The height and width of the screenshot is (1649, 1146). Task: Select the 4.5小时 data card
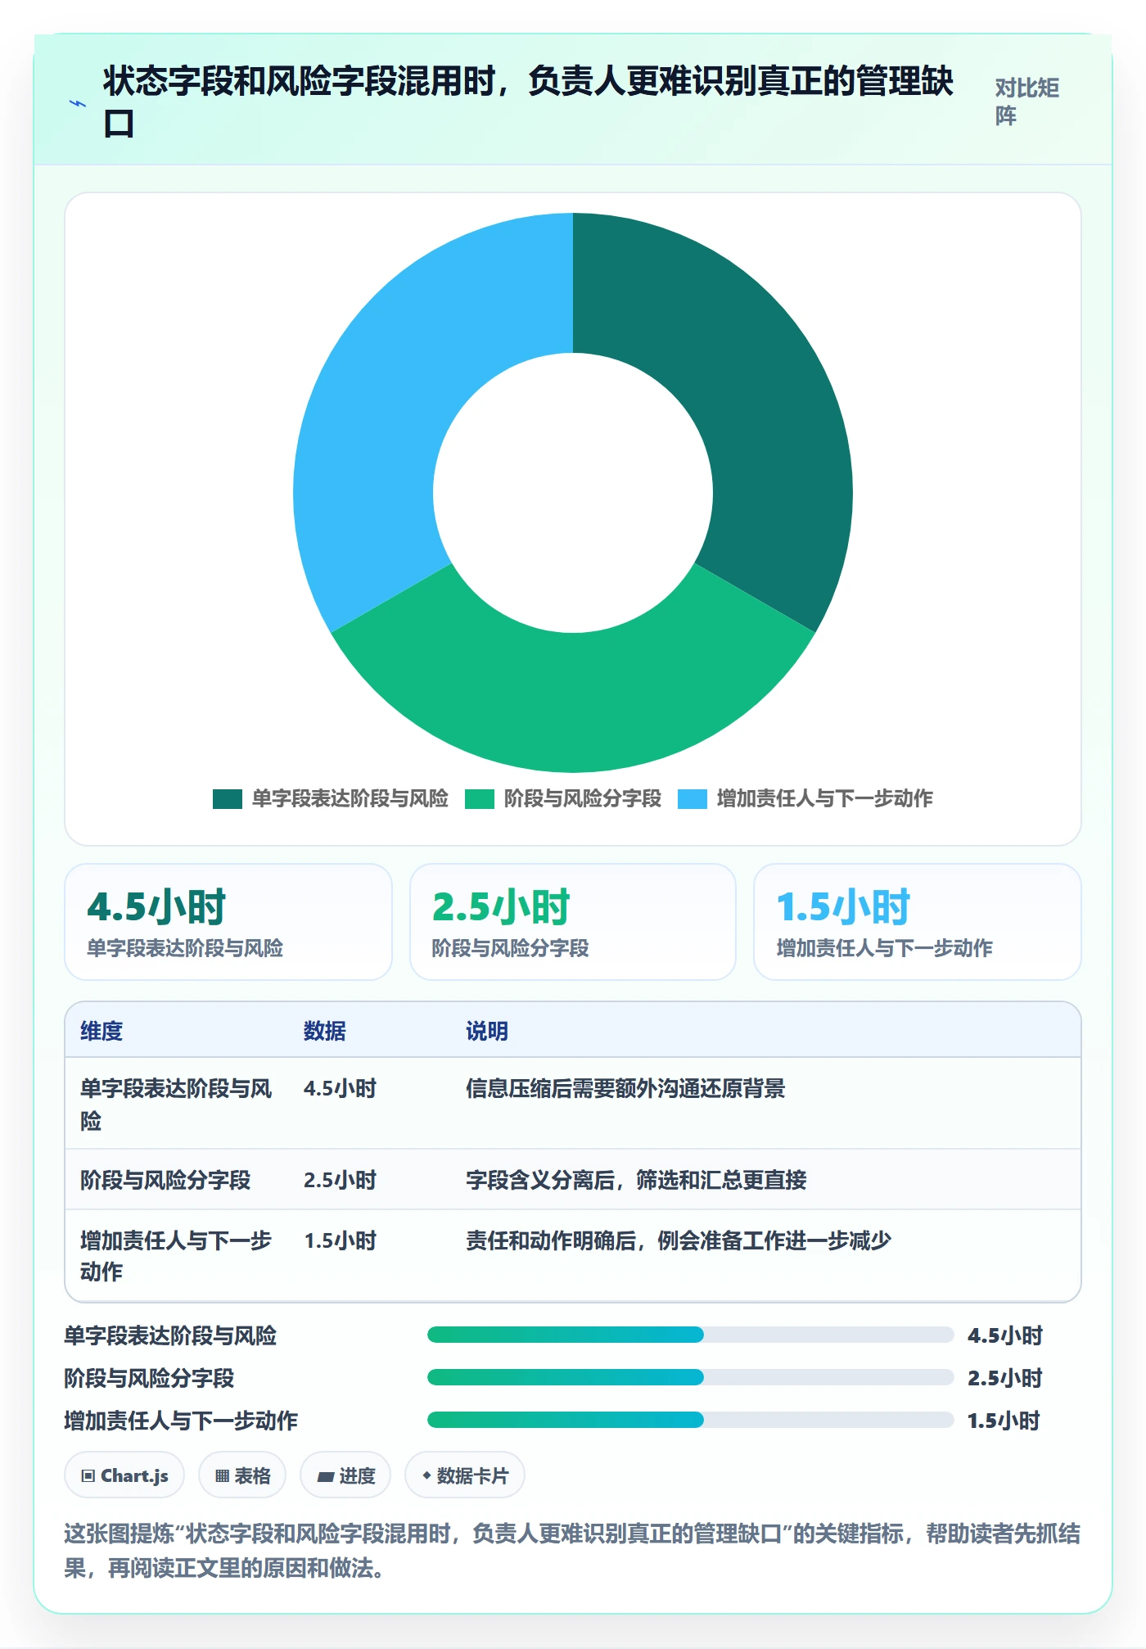click(228, 922)
